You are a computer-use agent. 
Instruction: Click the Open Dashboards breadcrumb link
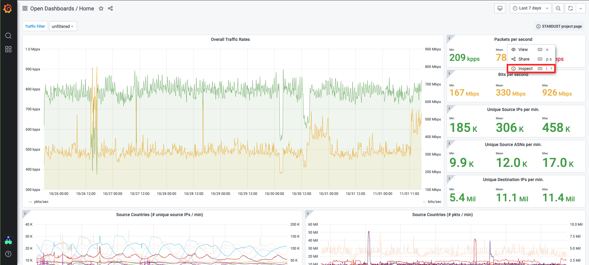(x=52, y=9)
